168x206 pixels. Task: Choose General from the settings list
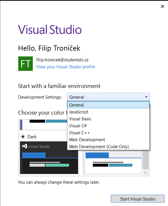108,105
